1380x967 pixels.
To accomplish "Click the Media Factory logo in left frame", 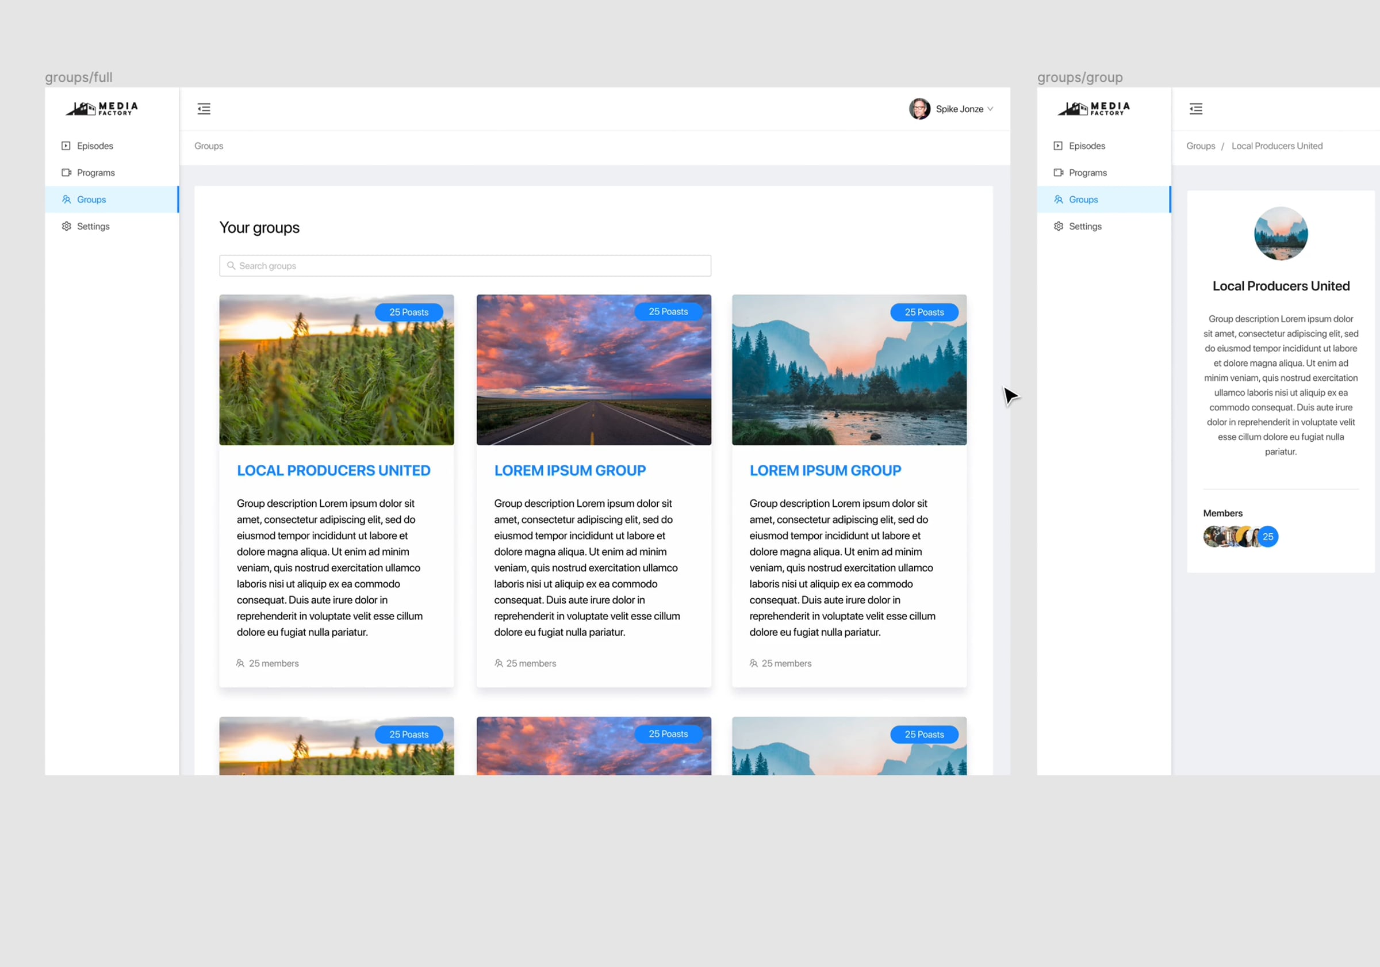I will coord(102,108).
